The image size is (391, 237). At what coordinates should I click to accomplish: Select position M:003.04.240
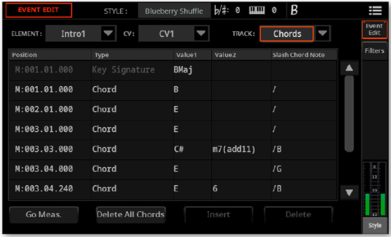click(44, 189)
